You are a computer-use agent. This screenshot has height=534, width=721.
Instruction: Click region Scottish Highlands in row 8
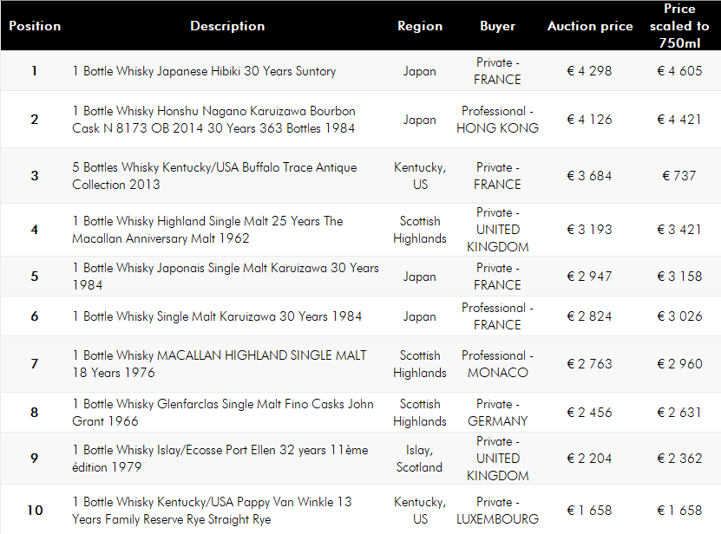pyautogui.click(x=420, y=413)
